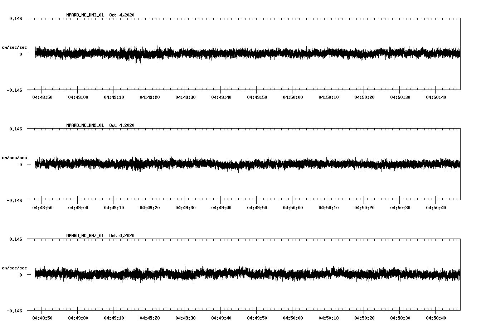The height and width of the screenshot is (331, 486).
Task: Click the waveform spike near 04:49:17 on HN3
Action: [x=139, y=60]
